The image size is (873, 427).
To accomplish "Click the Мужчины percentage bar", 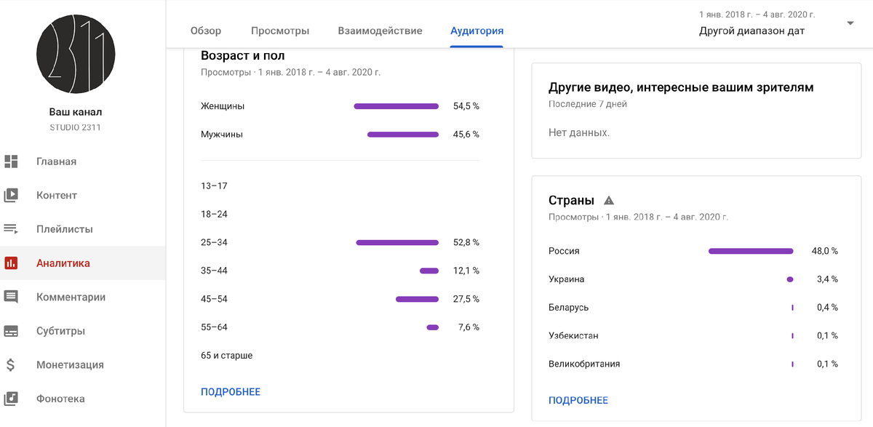I will pos(403,135).
